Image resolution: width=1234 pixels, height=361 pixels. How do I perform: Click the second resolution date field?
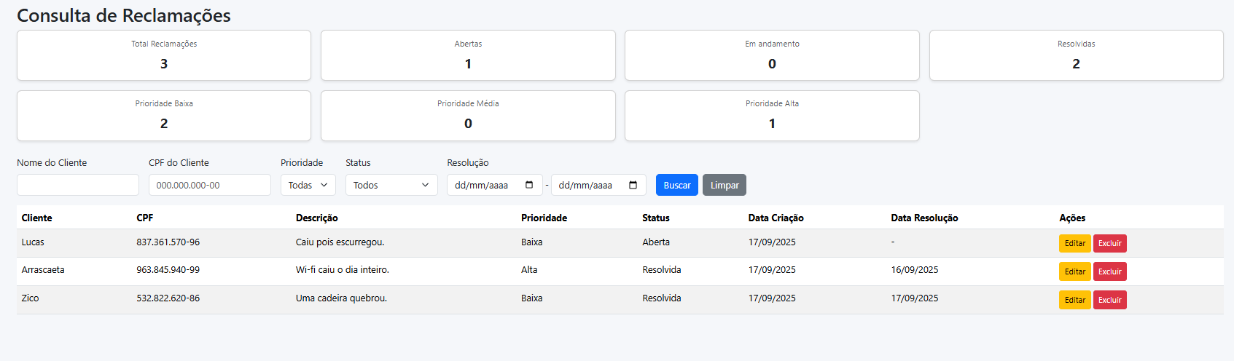point(598,185)
